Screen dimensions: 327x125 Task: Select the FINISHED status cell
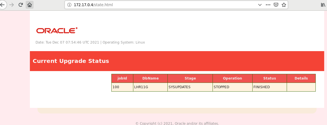click(270, 87)
